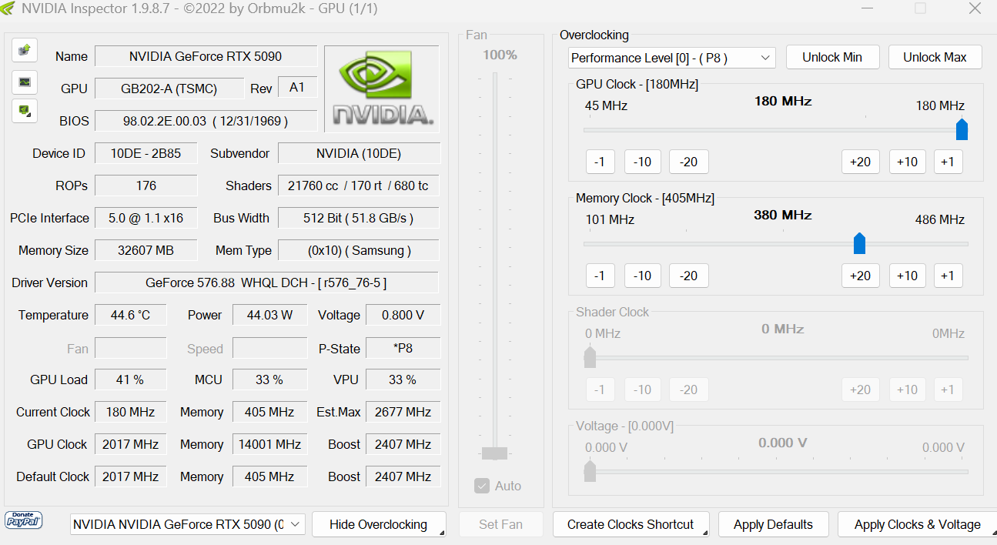The width and height of the screenshot is (997, 545).
Task: Click Default Clock row Boost 2407 MHz
Action: tap(403, 476)
